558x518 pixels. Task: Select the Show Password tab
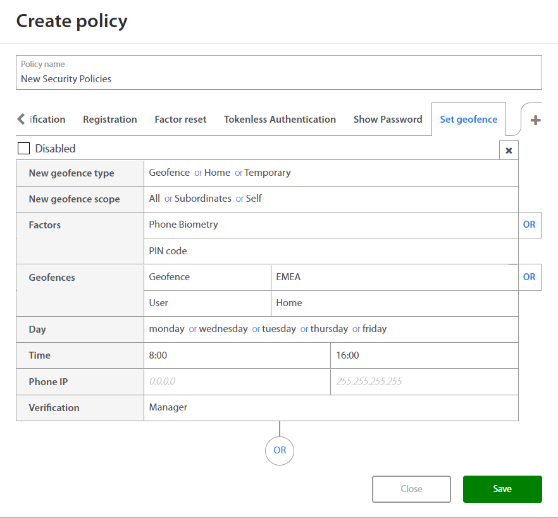(x=387, y=120)
